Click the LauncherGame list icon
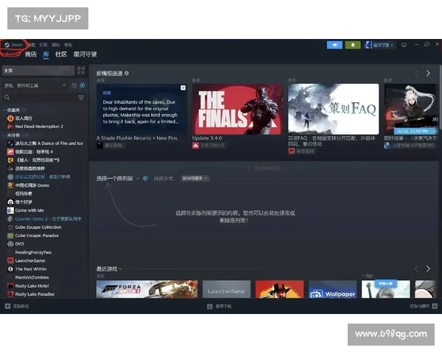The width and height of the screenshot is (442, 353). tap(10, 260)
